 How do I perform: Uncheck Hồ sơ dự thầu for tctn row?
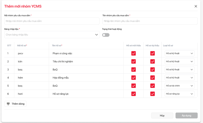152,61
